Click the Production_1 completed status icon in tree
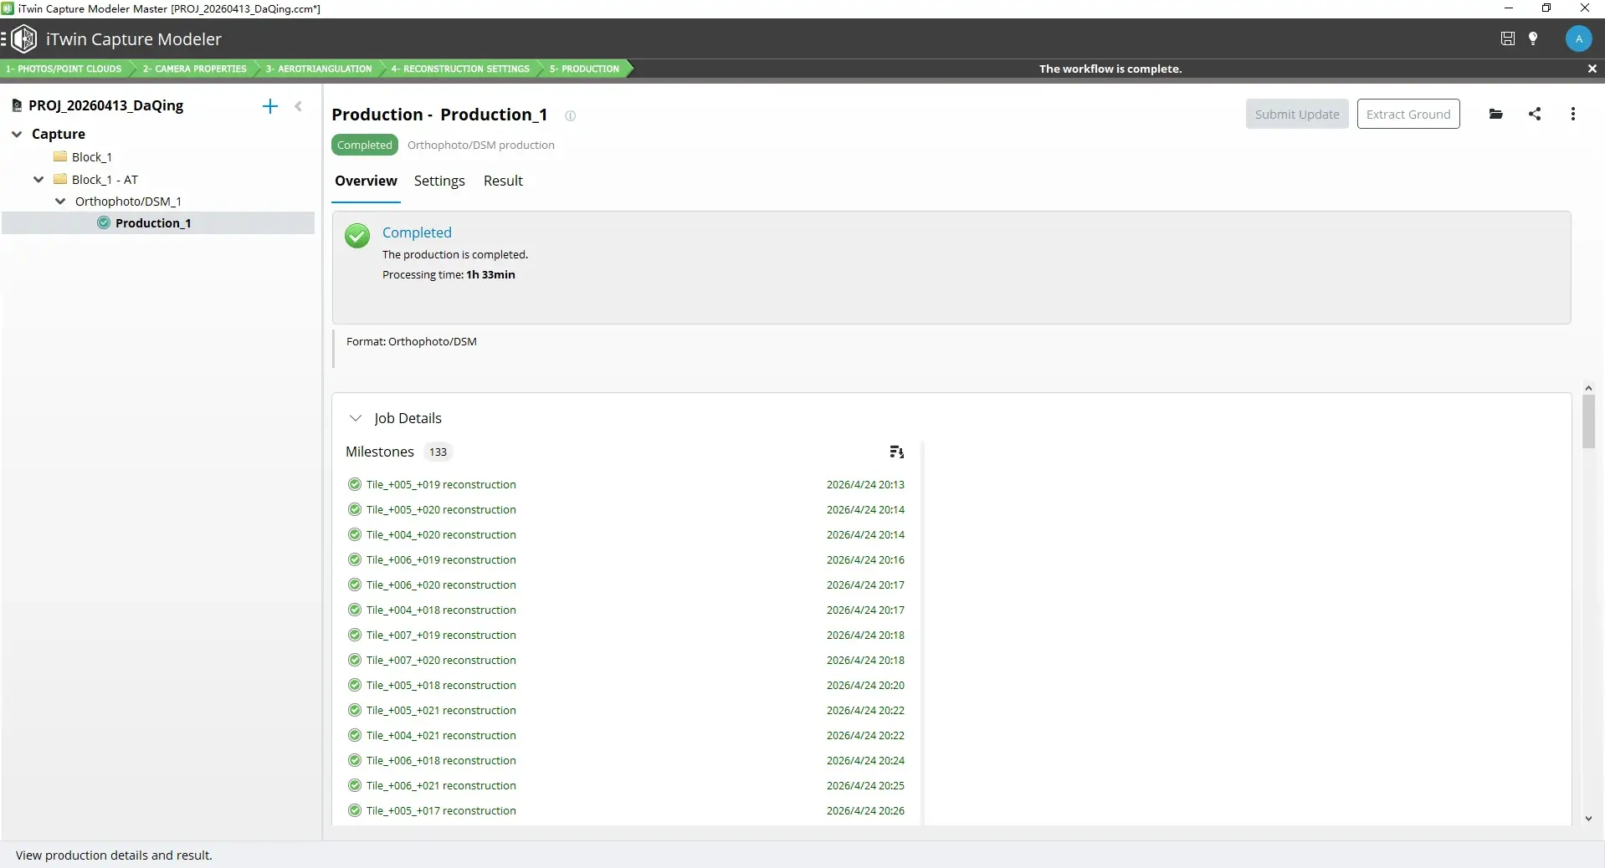 click(104, 222)
